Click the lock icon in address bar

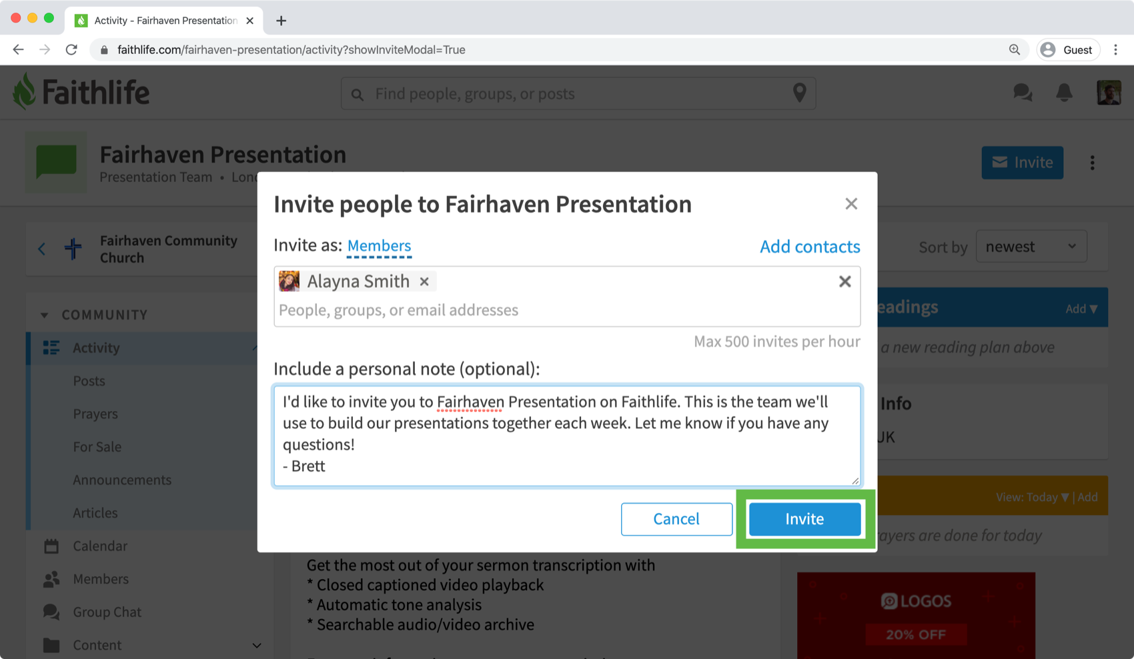[104, 50]
